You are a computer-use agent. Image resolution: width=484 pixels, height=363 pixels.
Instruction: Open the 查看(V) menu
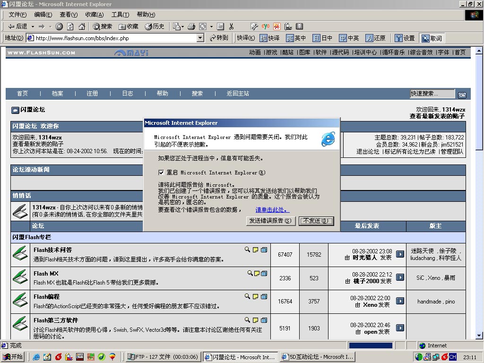click(x=69, y=15)
